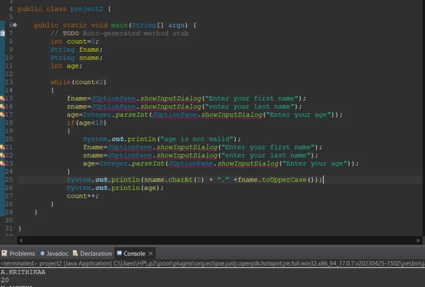Screen dimensions: 425x287
Task: Collapse the main method fold on line 6
Action: coord(15,25)
